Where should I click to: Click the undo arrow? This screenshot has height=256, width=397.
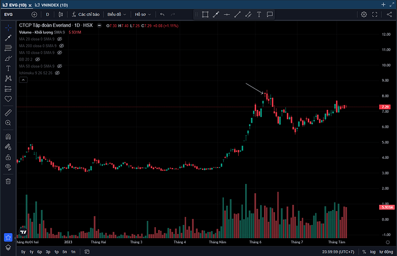162,14
